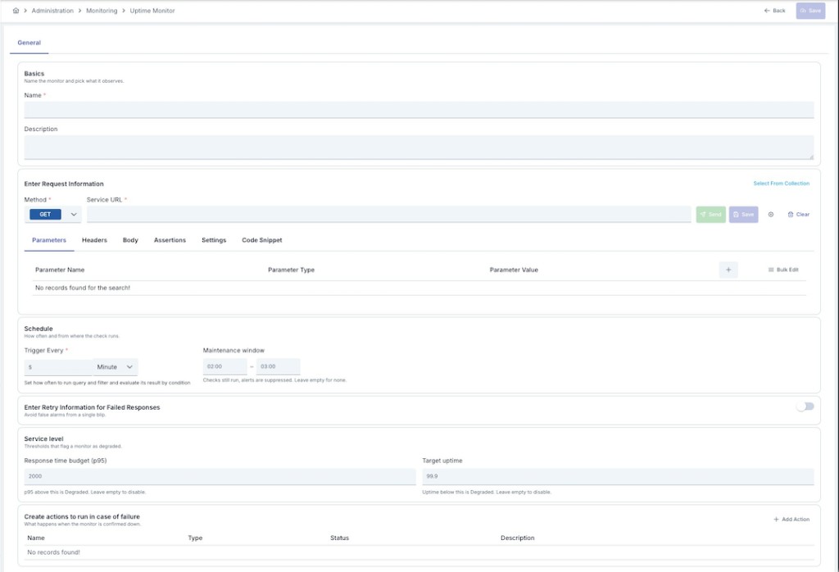Send the request with Send button
This screenshot has height=572, width=839.
710,215
